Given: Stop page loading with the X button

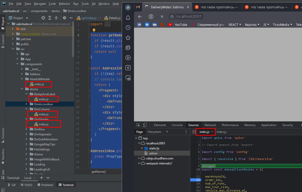Looking at the screenshot, I should [x=162, y=17].
